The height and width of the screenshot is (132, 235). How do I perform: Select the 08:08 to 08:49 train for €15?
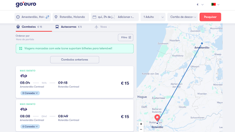click(x=75, y=116)
